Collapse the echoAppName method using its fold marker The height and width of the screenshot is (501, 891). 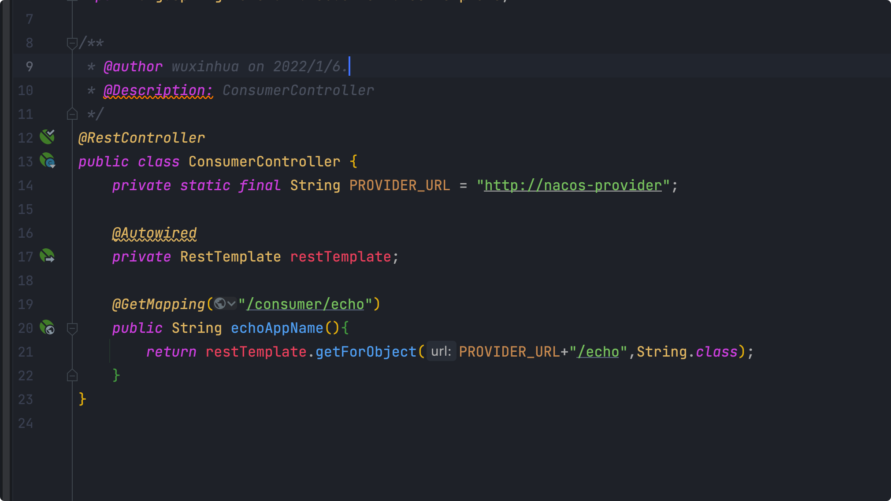(72, 328)
